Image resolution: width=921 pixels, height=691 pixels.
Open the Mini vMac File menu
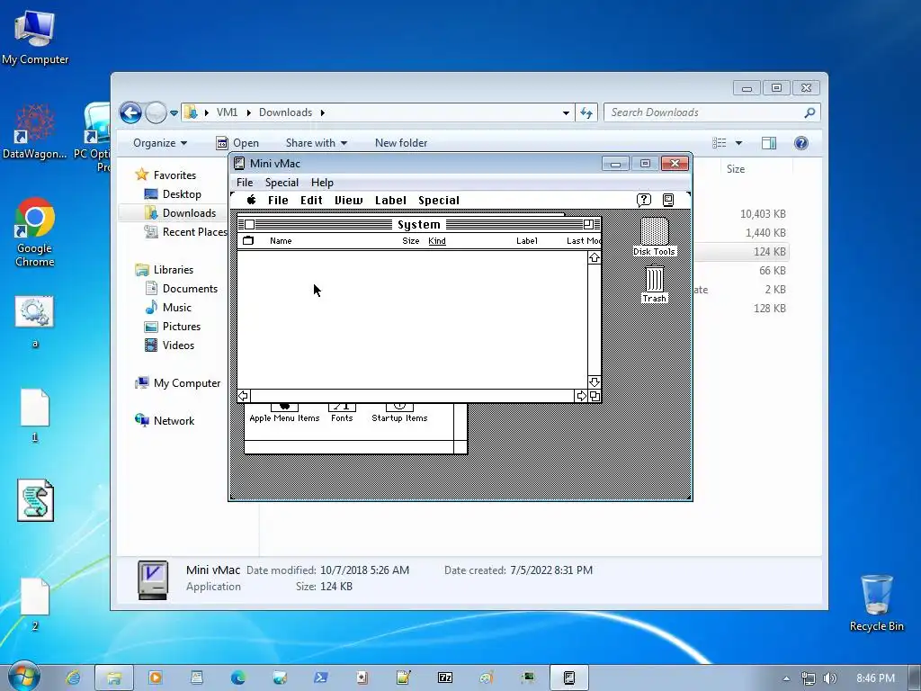click(245, 182)
